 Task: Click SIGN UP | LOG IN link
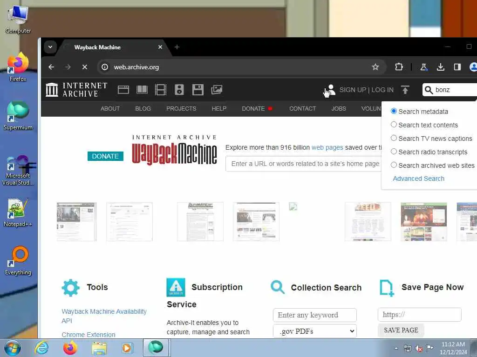pyautogui.click(x=366, y=90)
